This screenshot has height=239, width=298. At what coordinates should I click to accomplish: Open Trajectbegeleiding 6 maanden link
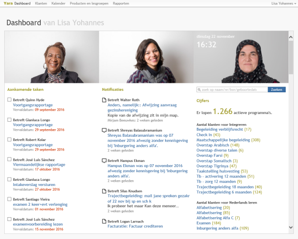[x=224, y=192]
